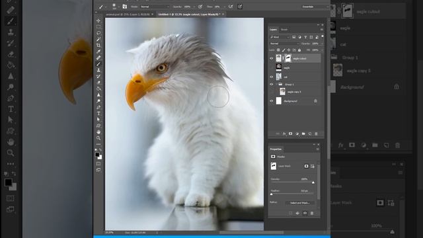
Task: Select the Hand tool in main window toolbar
Action: pos(98,132)
